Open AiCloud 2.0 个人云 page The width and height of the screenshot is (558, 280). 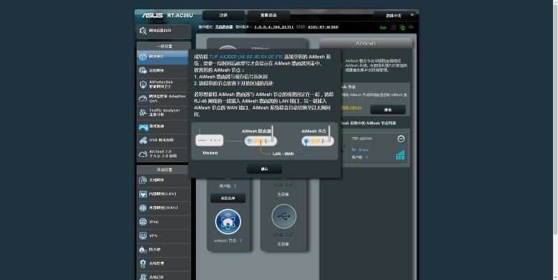tap(164, 154)
